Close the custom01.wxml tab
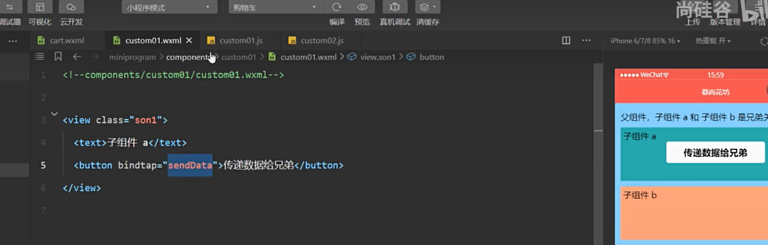This screenshot has height=245, width=768. pyautogui.click(x=189, y=40)
